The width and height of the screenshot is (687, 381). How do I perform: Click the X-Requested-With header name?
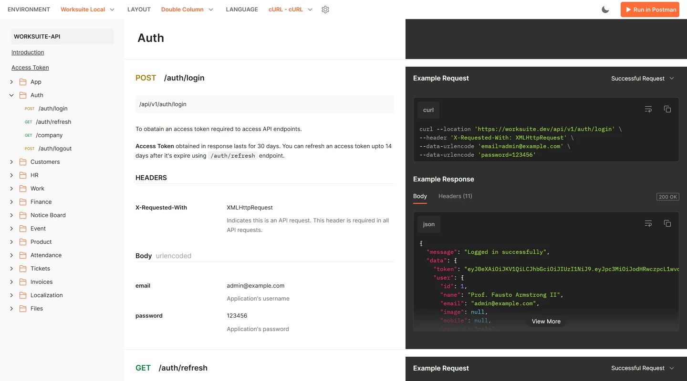pos(161,208)
